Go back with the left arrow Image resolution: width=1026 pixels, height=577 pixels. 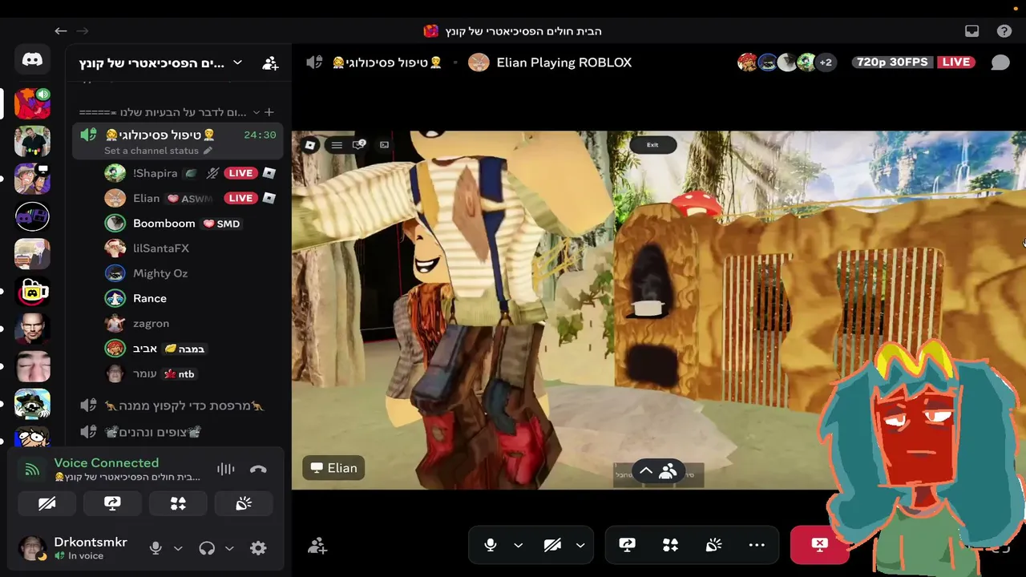pyautogui.click(x=61, y=31)
